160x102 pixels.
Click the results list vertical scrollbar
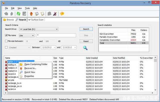tap(155, 75)
